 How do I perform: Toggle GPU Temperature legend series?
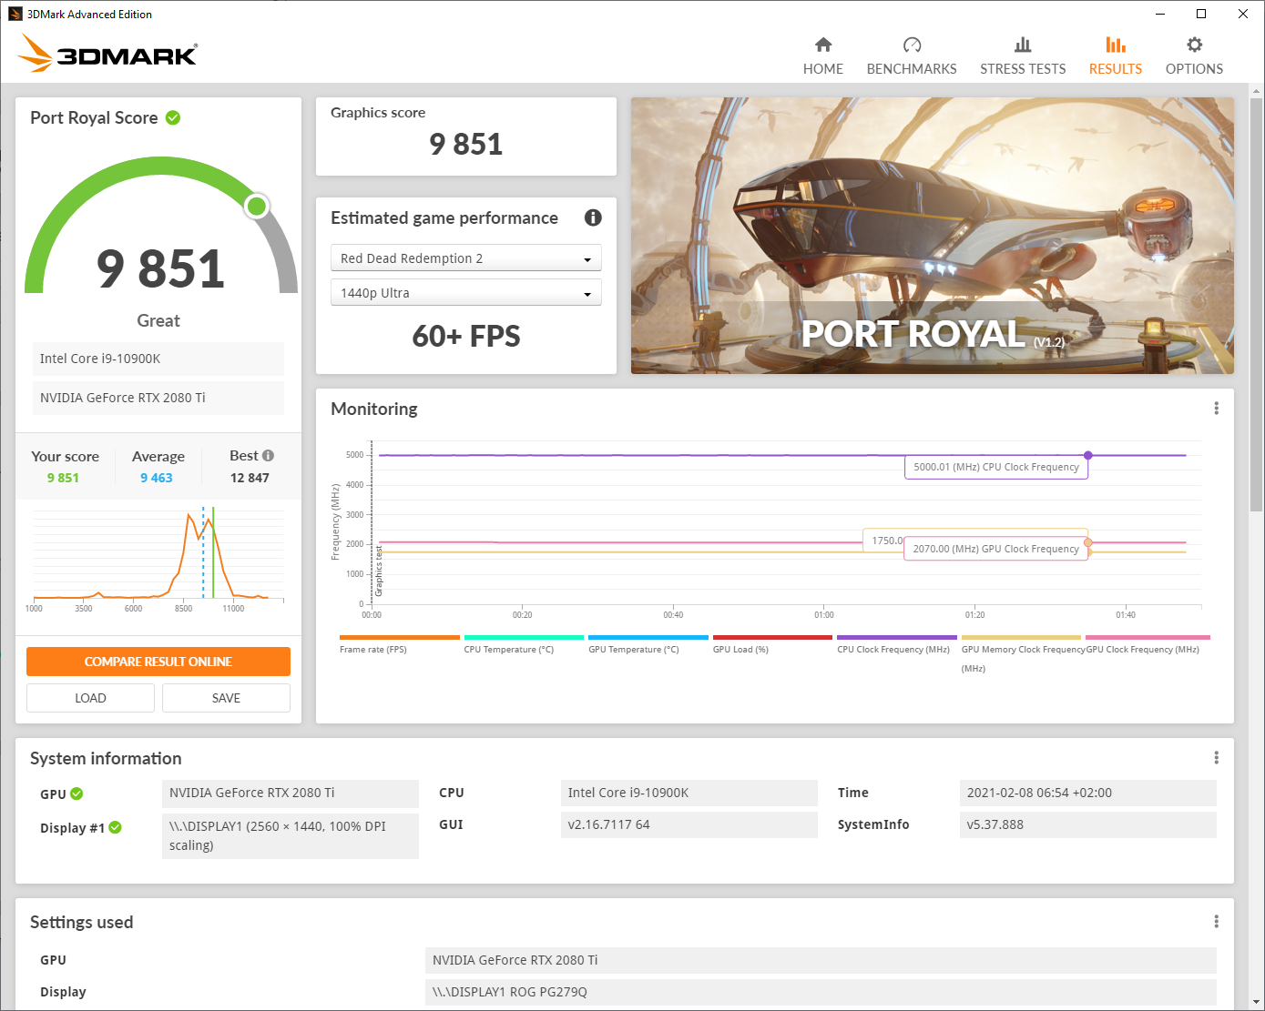648,644
